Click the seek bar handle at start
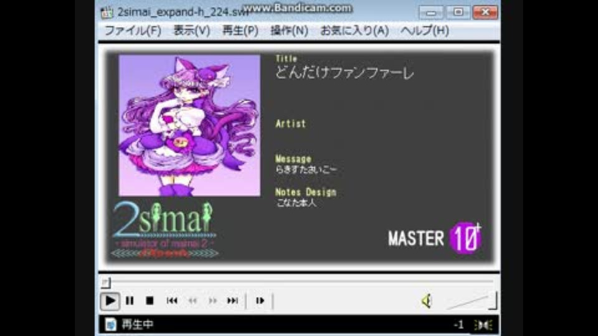Screen dimensions: 598x336 pyautogui.click(x=106, y=282)
